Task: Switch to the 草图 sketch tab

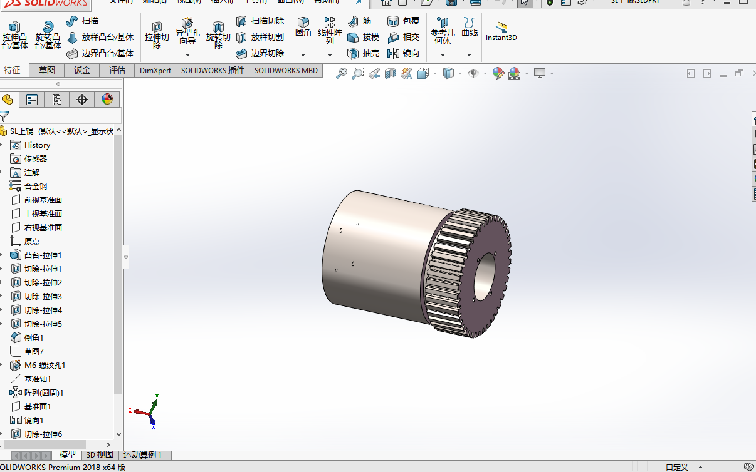Action: coord(46,70)
